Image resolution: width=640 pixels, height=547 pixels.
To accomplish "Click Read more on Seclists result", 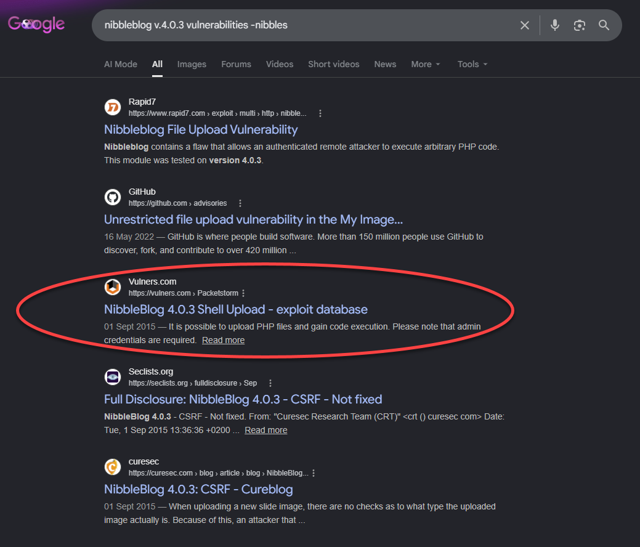I will 266,430.
